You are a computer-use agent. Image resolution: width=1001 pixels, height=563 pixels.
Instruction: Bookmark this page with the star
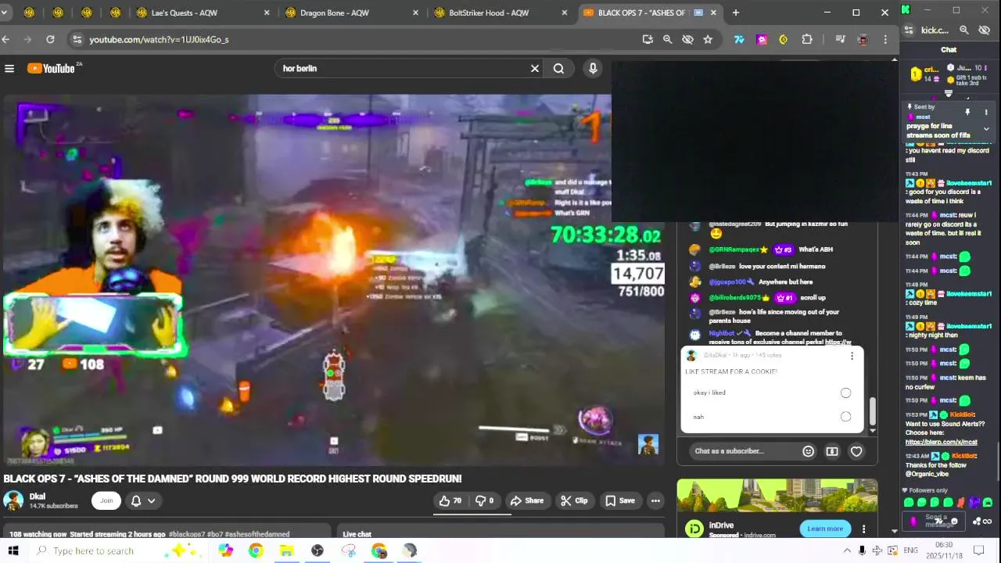[708, 39]
